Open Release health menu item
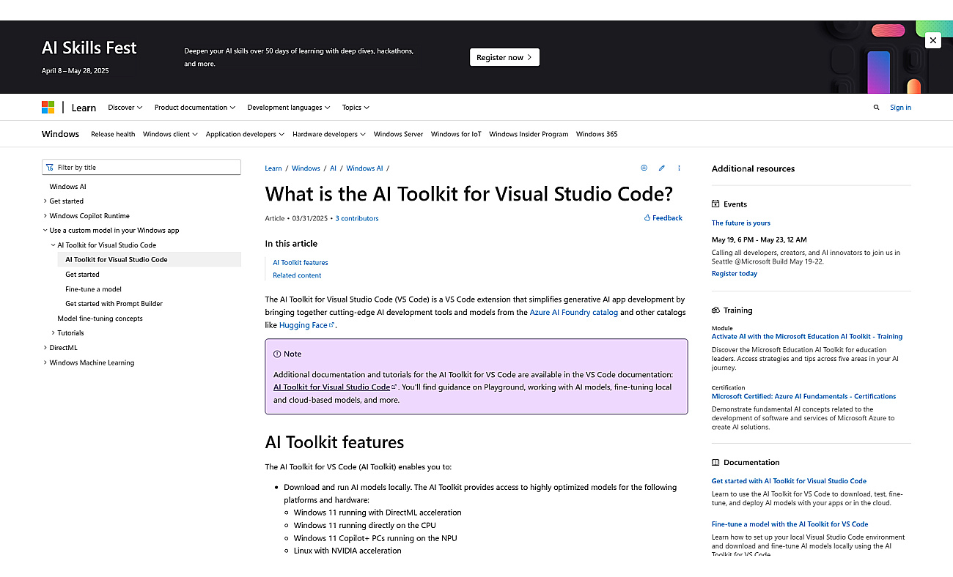 pos(113,134)
